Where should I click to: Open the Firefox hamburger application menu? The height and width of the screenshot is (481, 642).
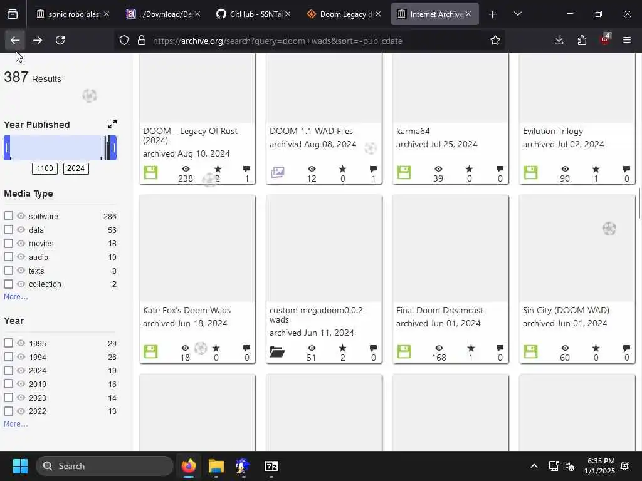(x=627, y=40)
